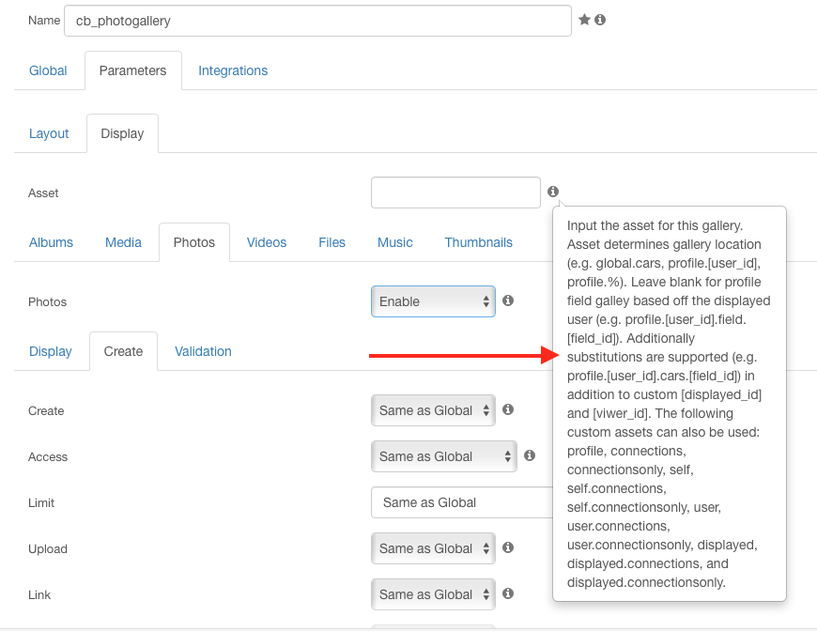Expand the Link dropdown selector
Screen dimensions: 817x631
click(433, 594)
